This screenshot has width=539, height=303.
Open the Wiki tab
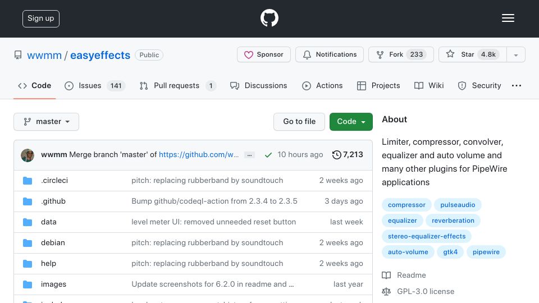[429, 85]
